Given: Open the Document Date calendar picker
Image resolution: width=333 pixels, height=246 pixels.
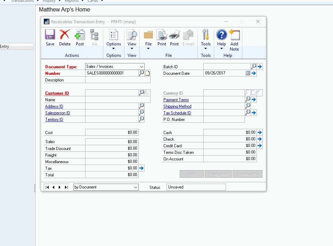Looking at the screenshot, I should pos(247,73).
